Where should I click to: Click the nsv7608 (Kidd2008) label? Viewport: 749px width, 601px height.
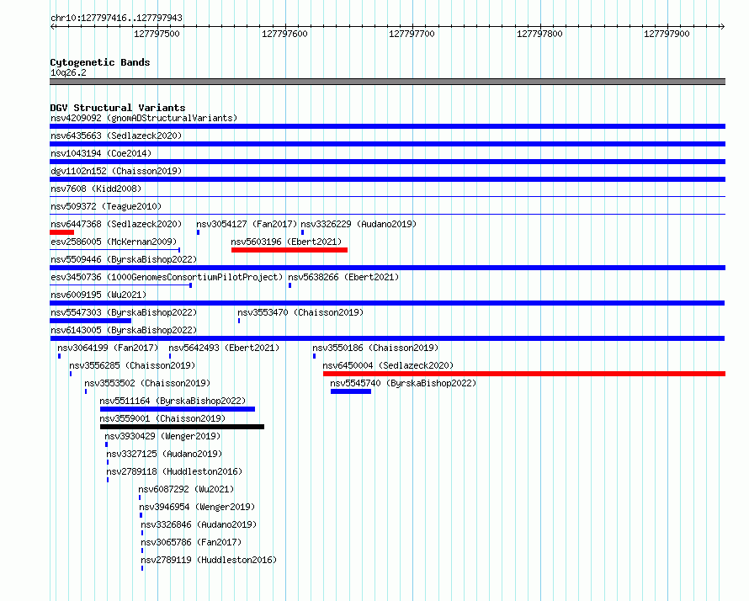click(x=96, y=189)
